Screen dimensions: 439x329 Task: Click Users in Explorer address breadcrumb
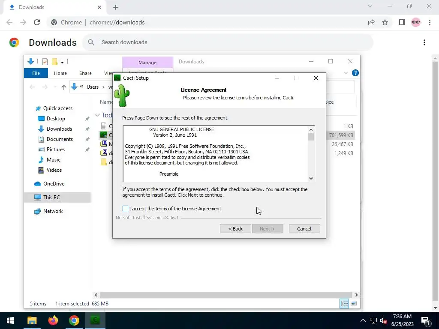pyautogui.click(x=93, y=87)
